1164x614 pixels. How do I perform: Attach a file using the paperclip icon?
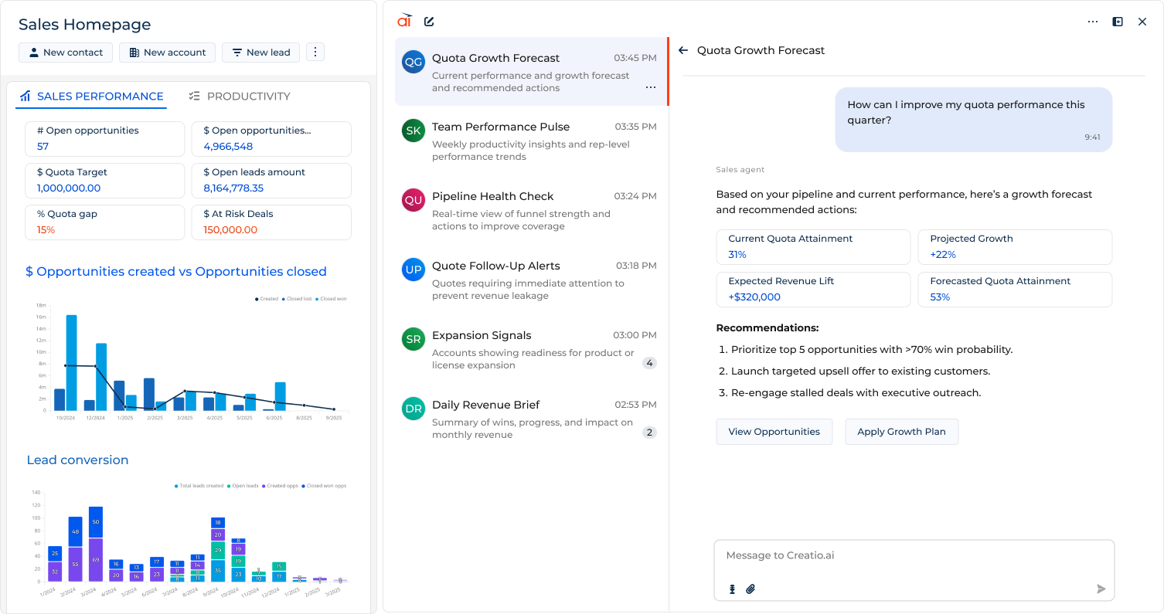(750, 589)
